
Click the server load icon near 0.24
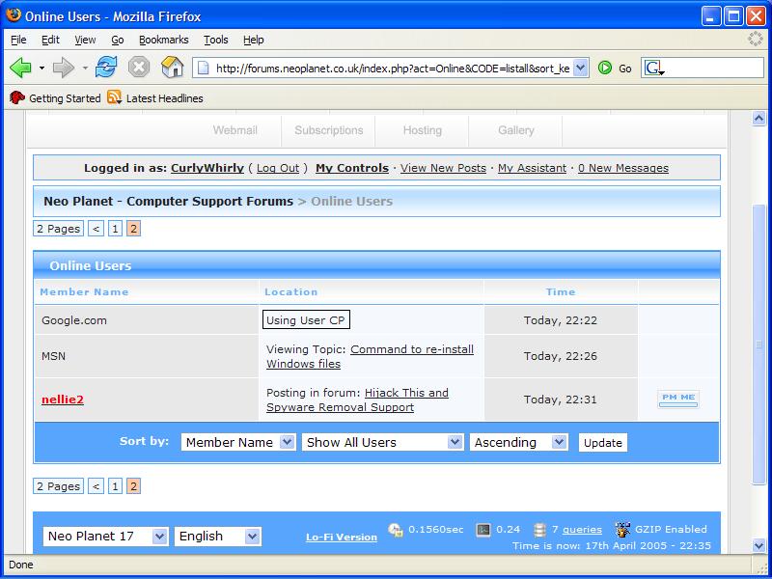point(483,530)
